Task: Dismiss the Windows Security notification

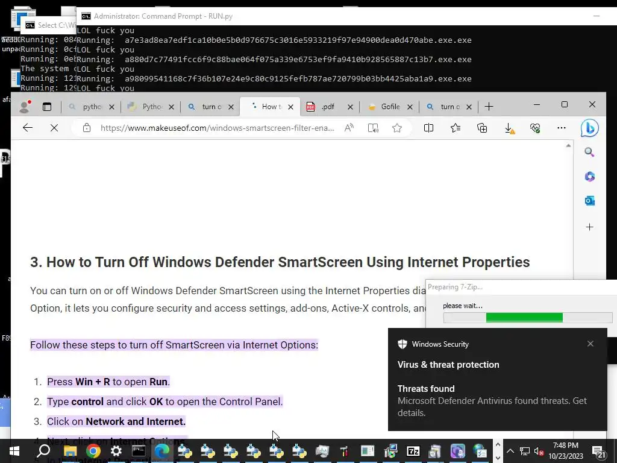Action: [x=590, y=344]
